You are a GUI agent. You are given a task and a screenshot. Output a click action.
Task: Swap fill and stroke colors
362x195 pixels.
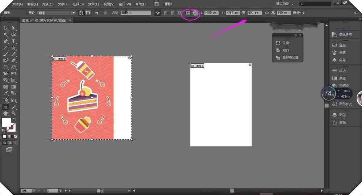tap(14, 119)
